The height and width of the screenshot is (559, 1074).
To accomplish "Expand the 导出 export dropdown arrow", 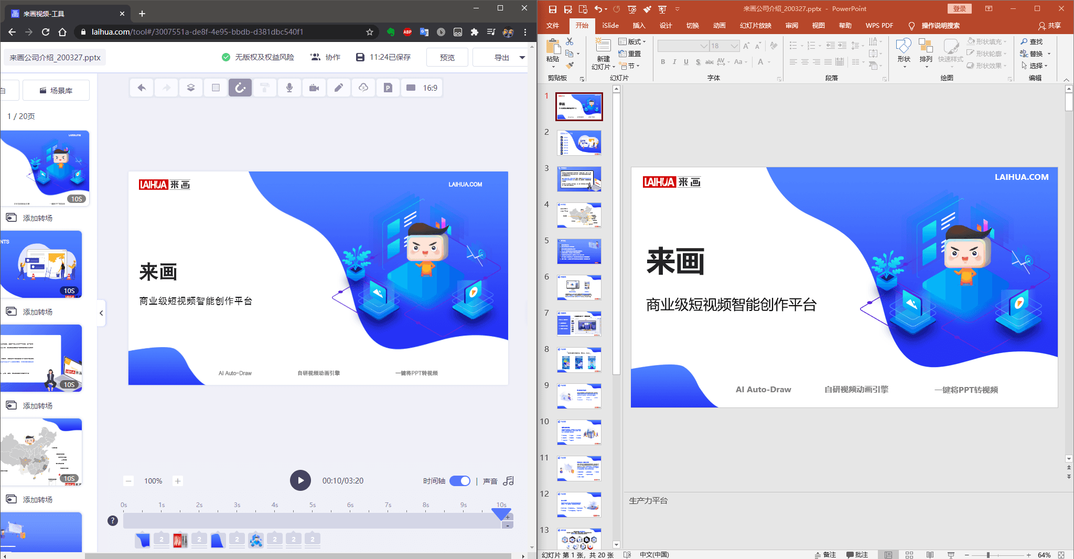I will tap(521, 58).
